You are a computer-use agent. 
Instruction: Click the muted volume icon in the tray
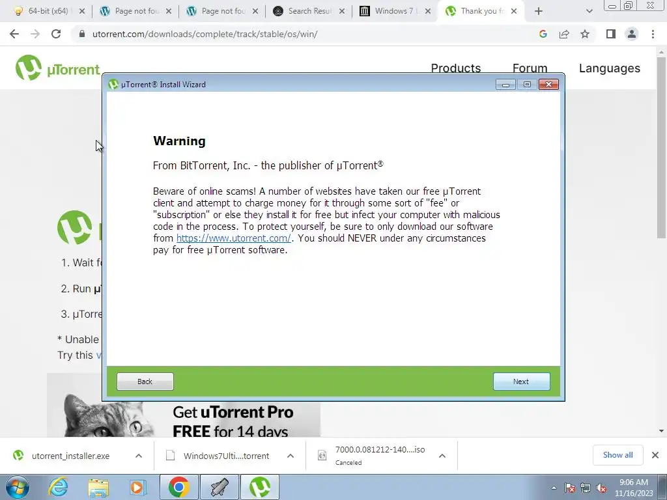[x=601, y=488]
